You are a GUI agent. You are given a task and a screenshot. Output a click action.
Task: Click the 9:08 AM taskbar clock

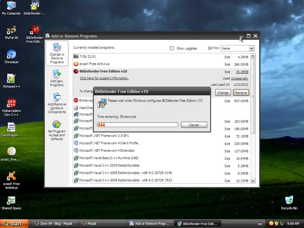pos(293,224)
